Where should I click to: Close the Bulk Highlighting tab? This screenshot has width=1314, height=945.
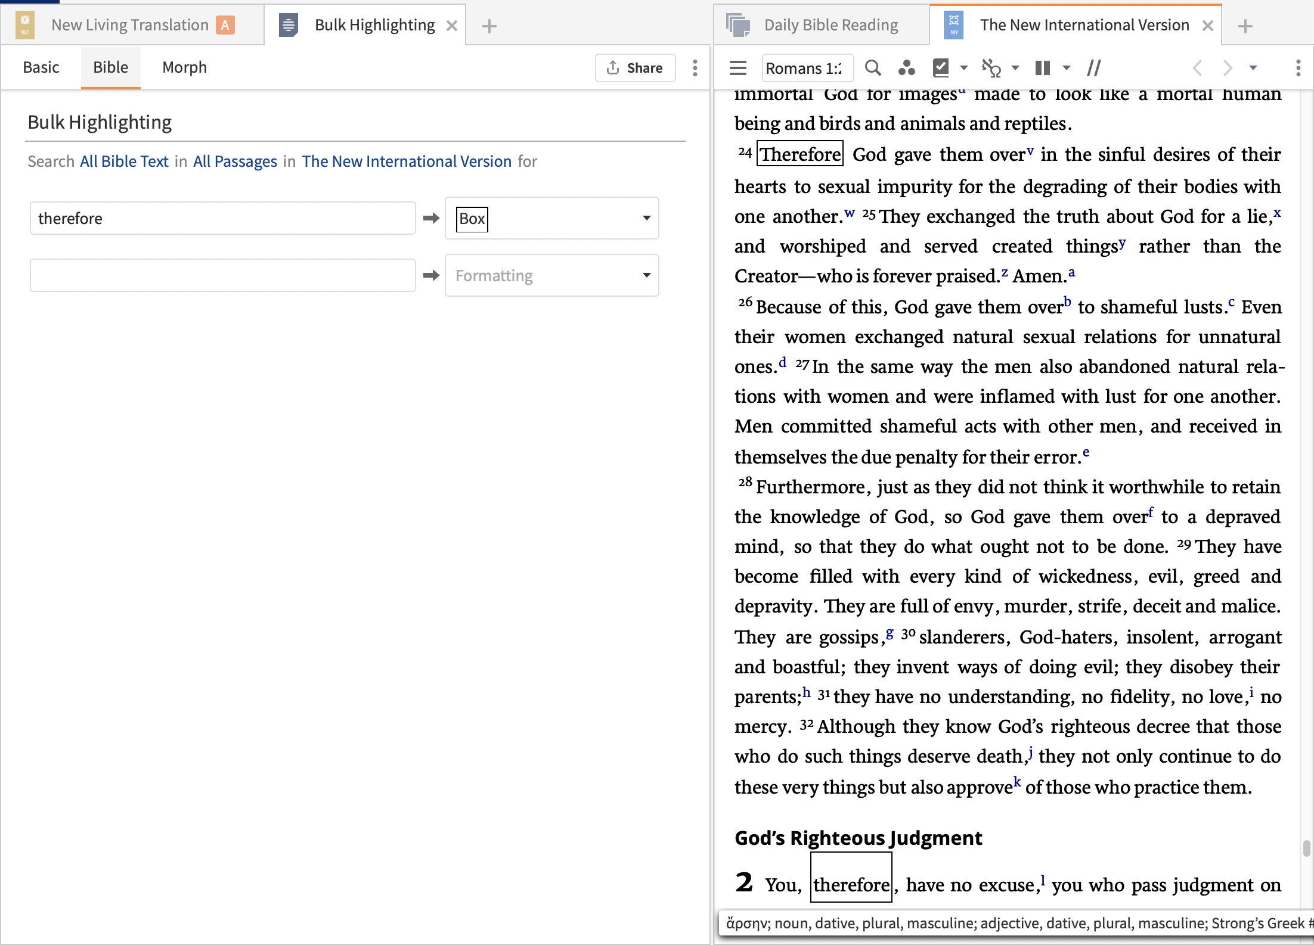(452, 26)
